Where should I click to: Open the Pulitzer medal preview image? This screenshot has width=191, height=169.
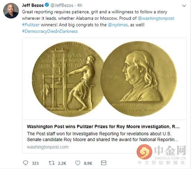pos(105,79)
